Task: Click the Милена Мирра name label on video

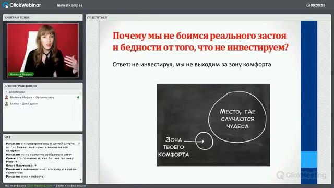Action: (x=21, y=74)
